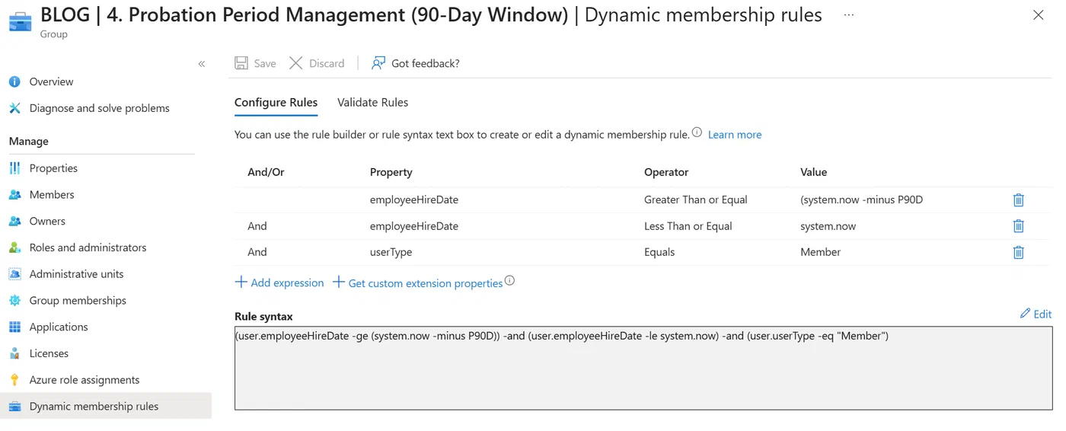This screenshot has width=1066, height=431.
Task: Close the Dynamic membership rules blade
Action: (1038, 15)
